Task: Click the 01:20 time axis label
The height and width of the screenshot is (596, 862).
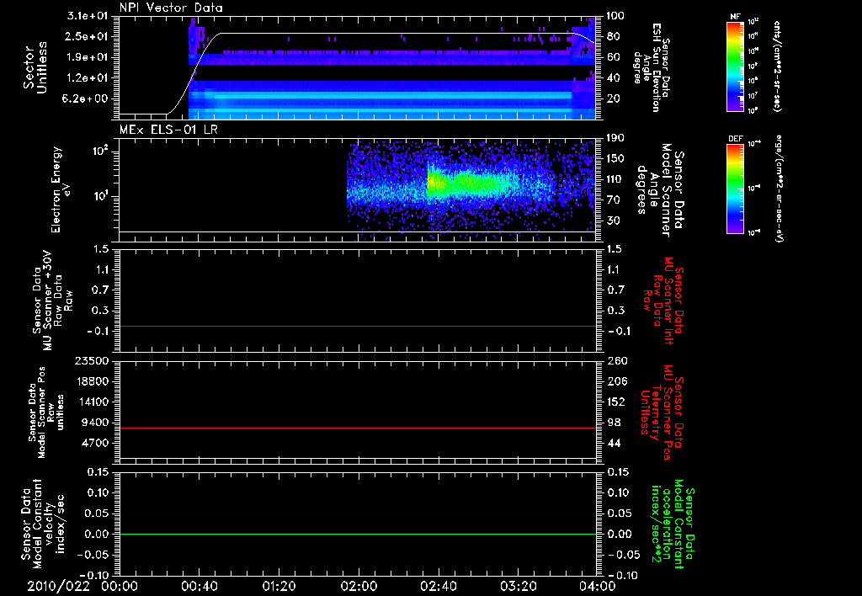Action: (279, 586)
